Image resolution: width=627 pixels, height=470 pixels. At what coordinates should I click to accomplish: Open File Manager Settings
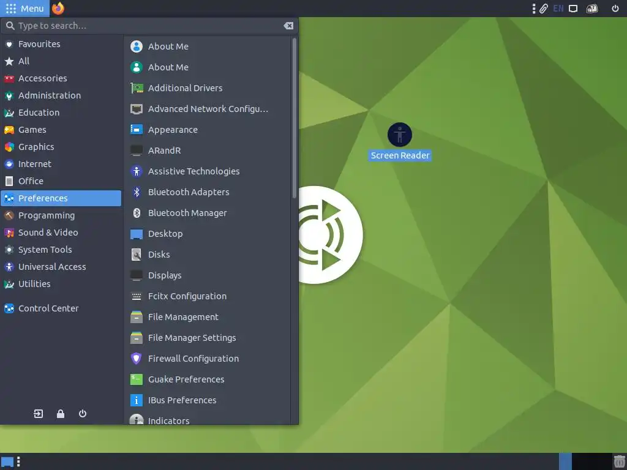[x=208, y=338]
